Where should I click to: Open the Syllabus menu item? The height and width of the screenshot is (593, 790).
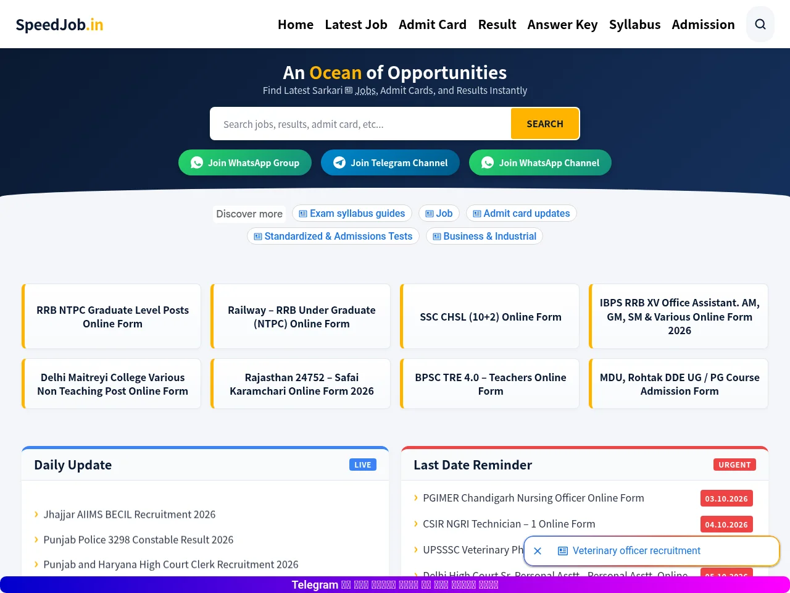pyautogui.click(x=634, y=25)
